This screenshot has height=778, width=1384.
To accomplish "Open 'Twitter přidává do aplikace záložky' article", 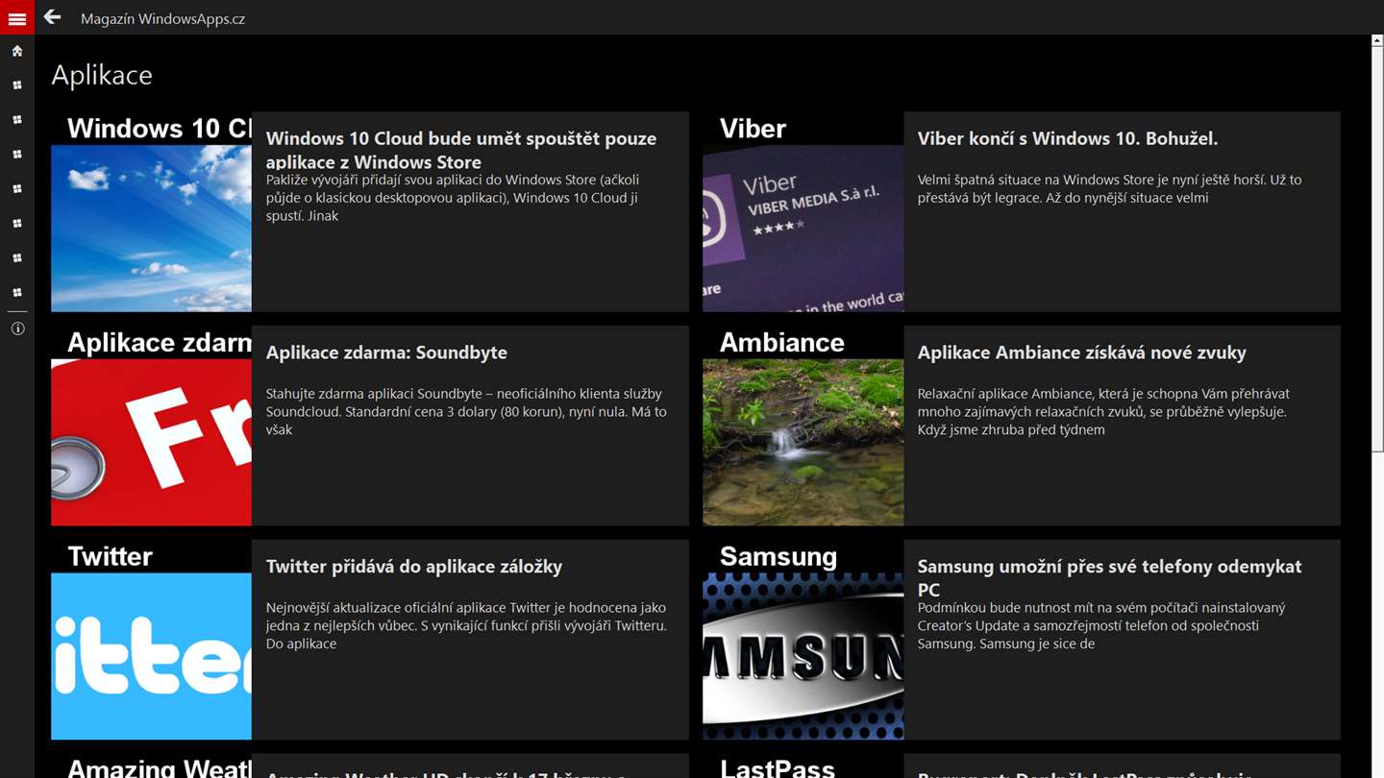I will pos(413,567).
